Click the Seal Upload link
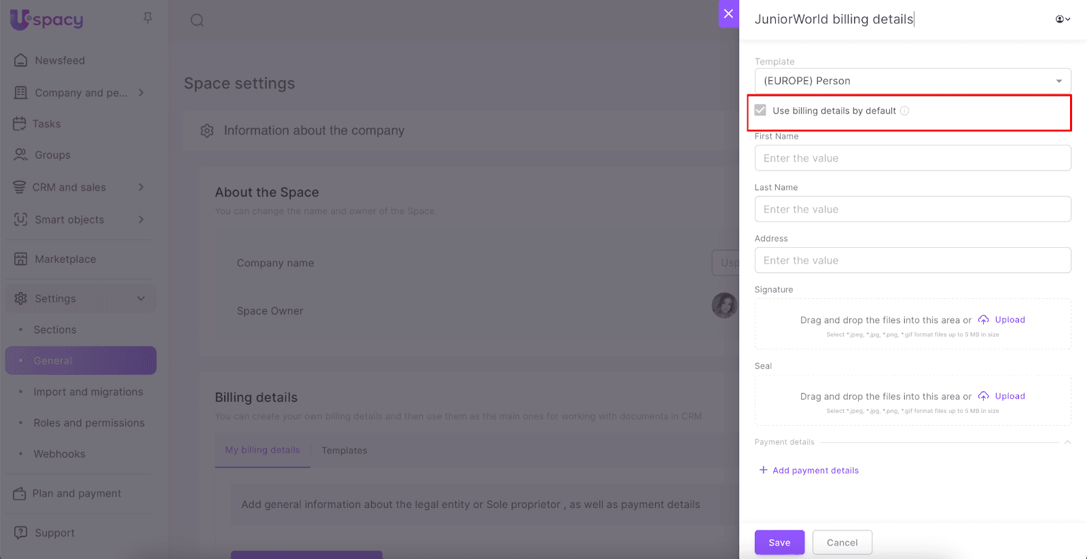 1010,396
